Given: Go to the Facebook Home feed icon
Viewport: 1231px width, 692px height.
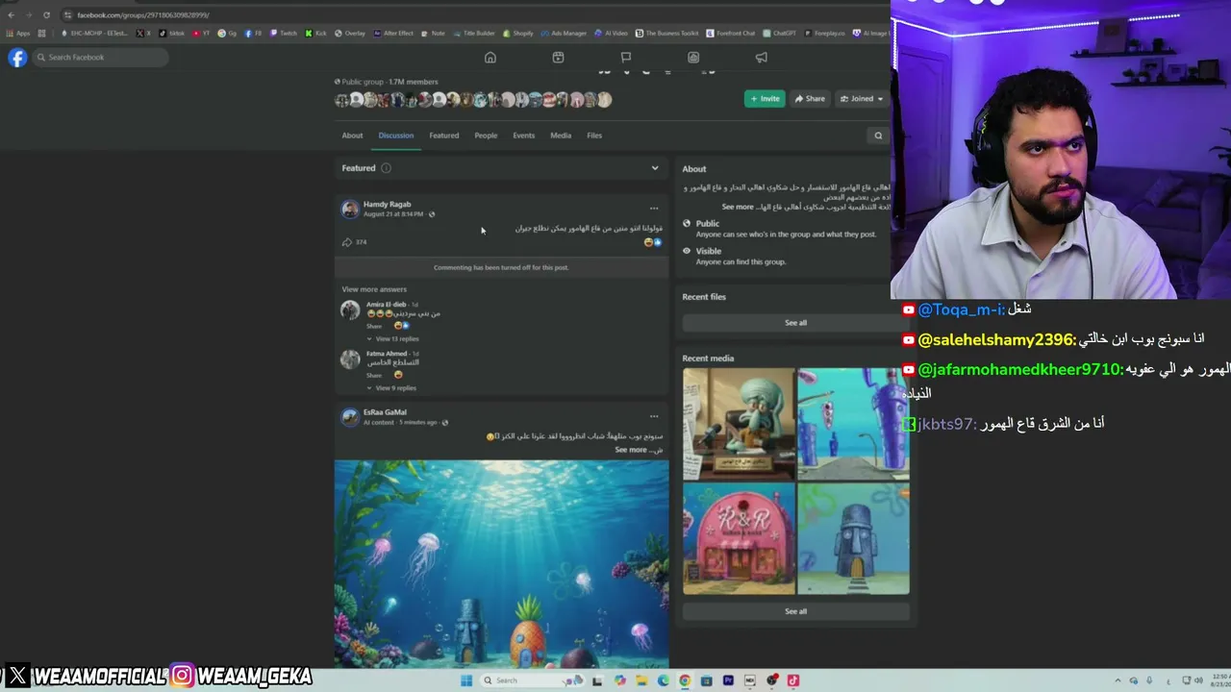Looking at the screenshot, I should (490, 58).
